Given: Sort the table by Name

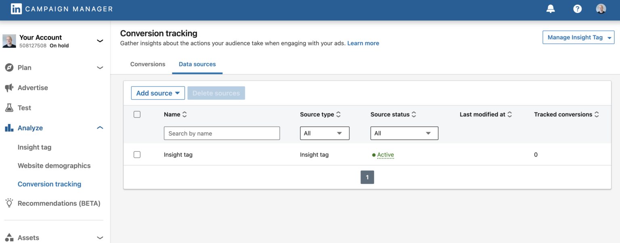Looking at the screenshot, I should tap(184, 114).
